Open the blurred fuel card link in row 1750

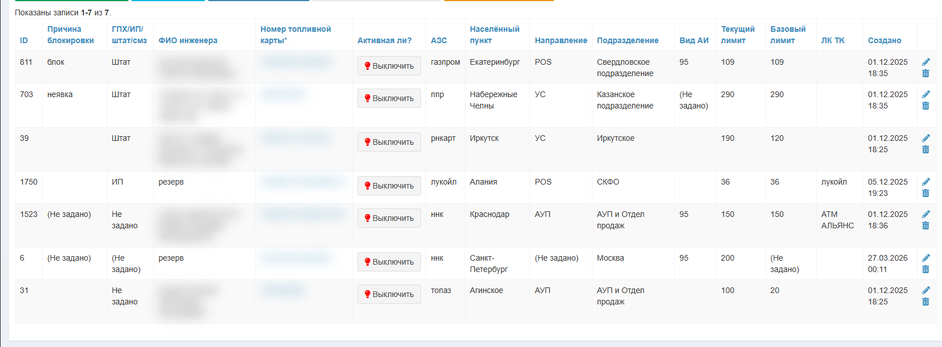point(304,182)
